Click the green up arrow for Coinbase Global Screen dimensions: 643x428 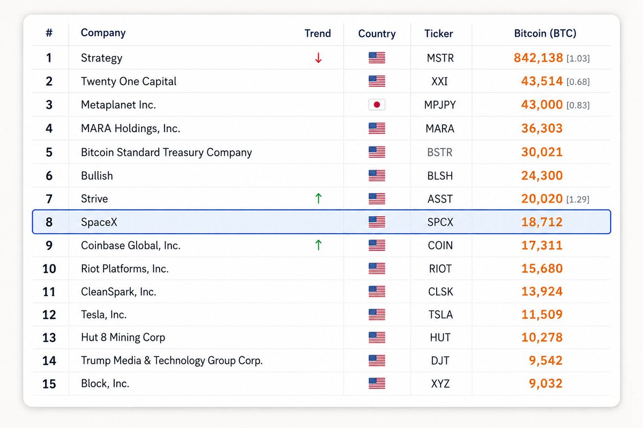point(318,246)
